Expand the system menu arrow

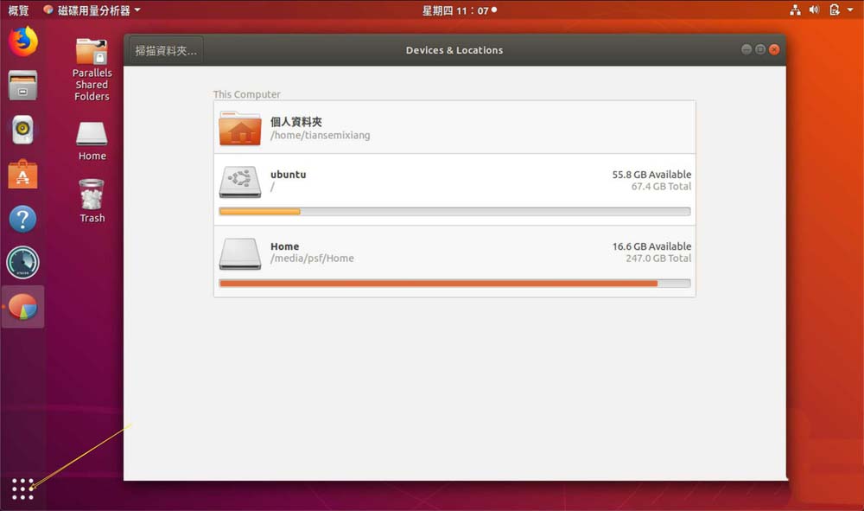pos(850,10)
